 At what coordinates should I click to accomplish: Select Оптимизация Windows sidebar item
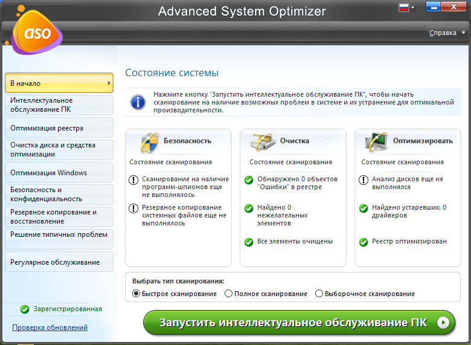coord(59,173)
